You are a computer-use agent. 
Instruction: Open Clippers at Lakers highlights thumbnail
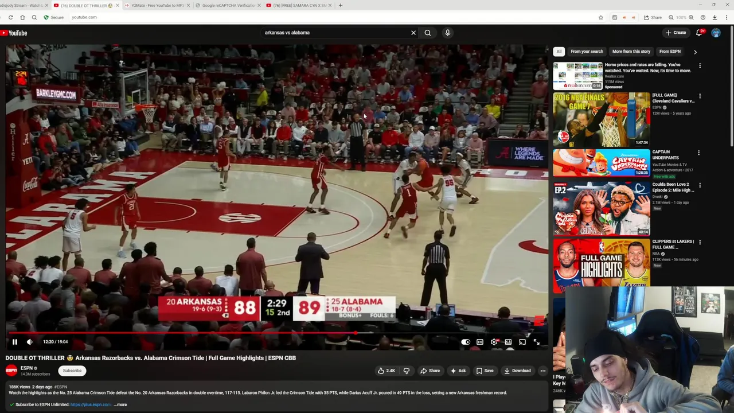[602, 266]
